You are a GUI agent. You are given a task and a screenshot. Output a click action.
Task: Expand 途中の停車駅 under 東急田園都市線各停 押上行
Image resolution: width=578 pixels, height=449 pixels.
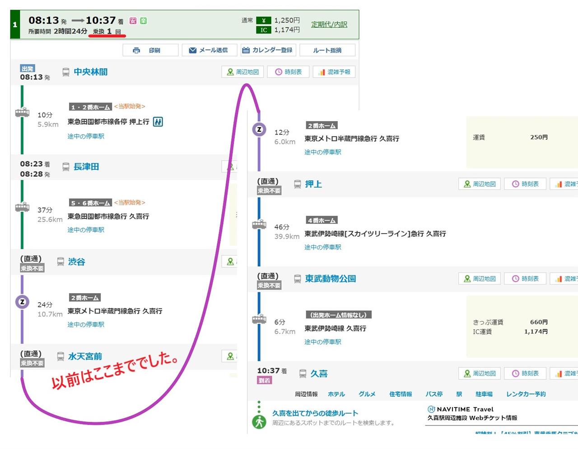[86, 136]
